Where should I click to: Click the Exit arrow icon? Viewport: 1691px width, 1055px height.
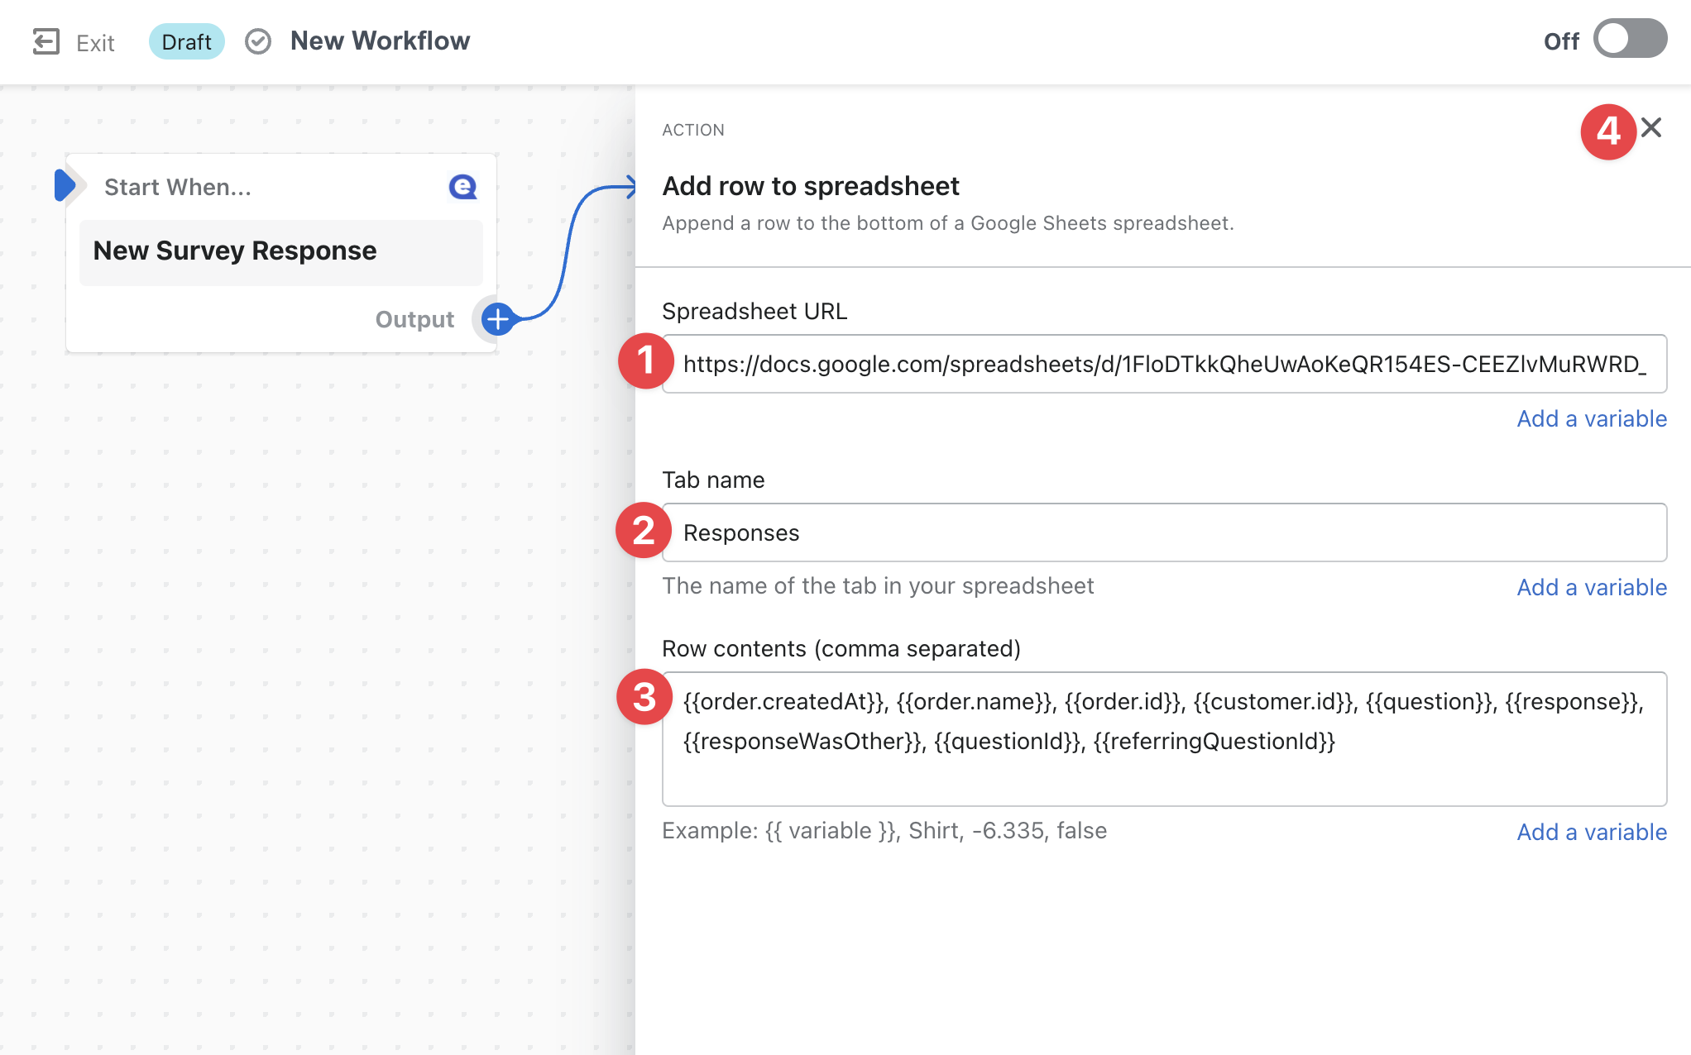point(46,41)
